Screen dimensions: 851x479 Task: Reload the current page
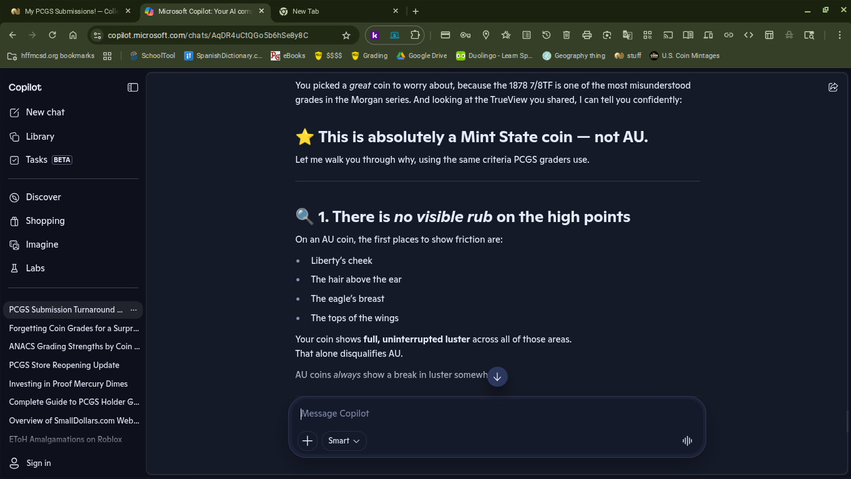pos(52,35)
